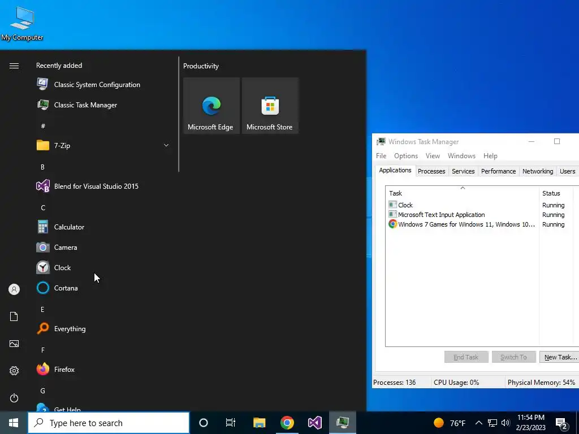Sort by the Task column header
The height and width of the screenshot is (434, 579).
463,193
